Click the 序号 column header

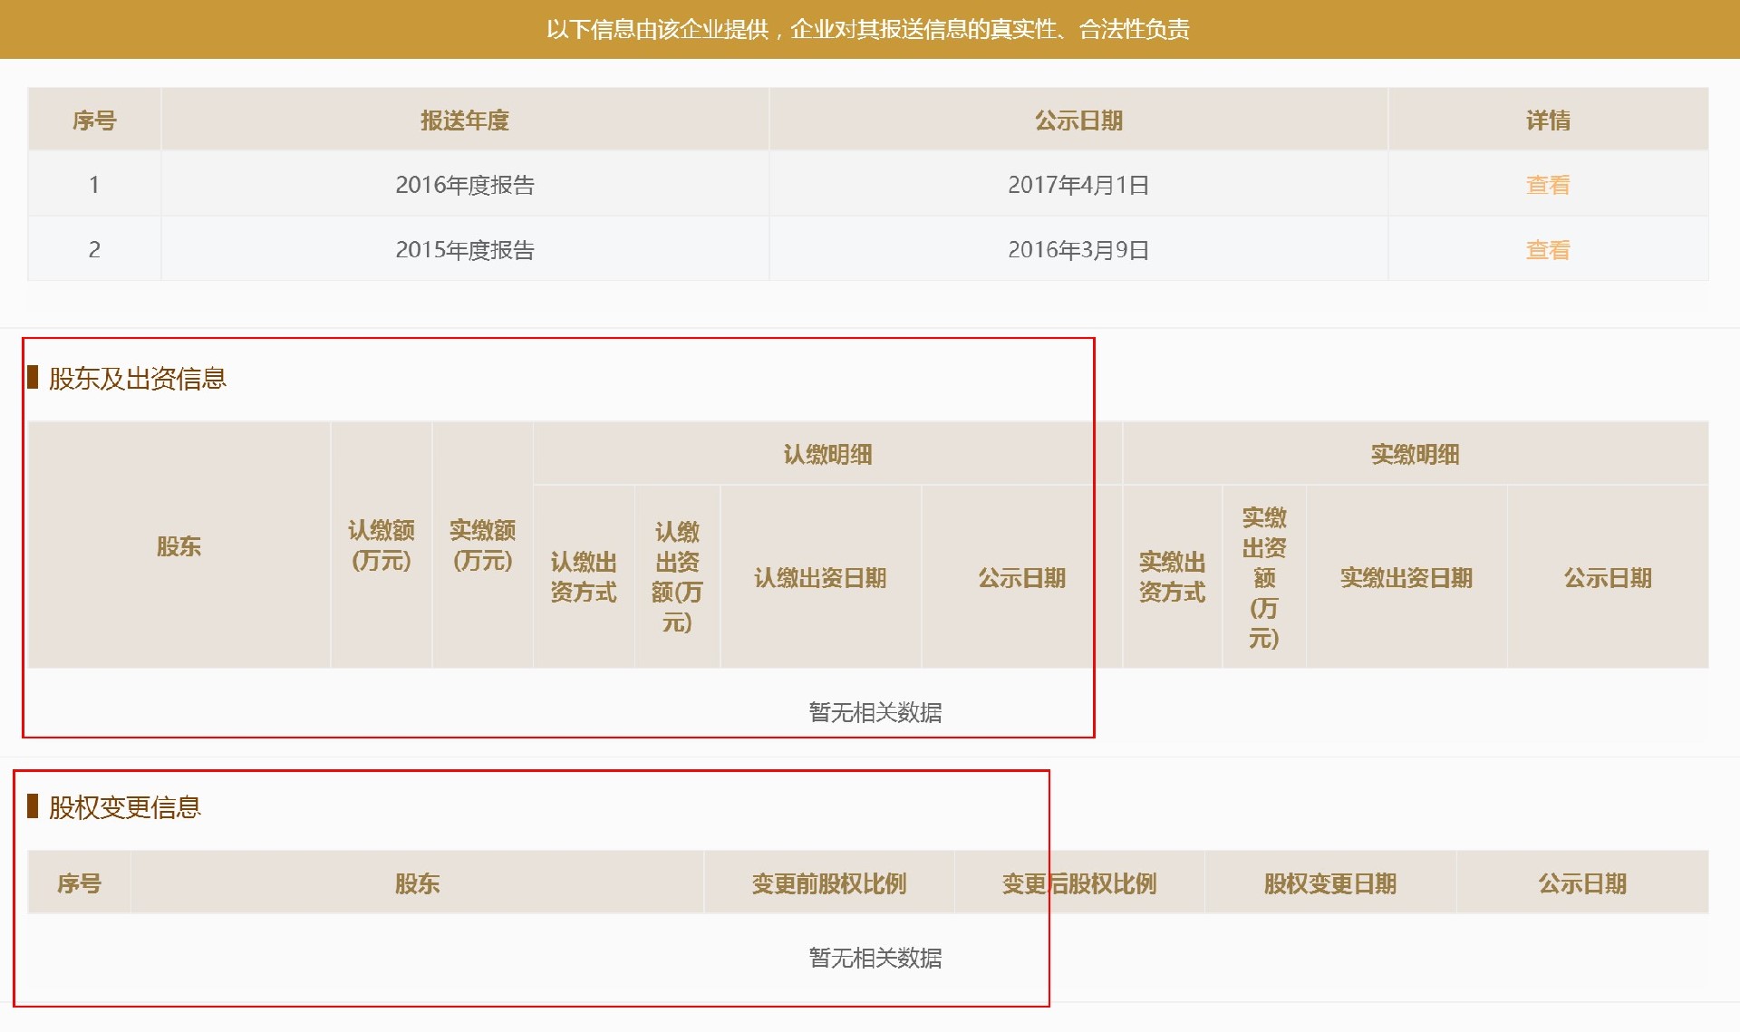(94, 120)
